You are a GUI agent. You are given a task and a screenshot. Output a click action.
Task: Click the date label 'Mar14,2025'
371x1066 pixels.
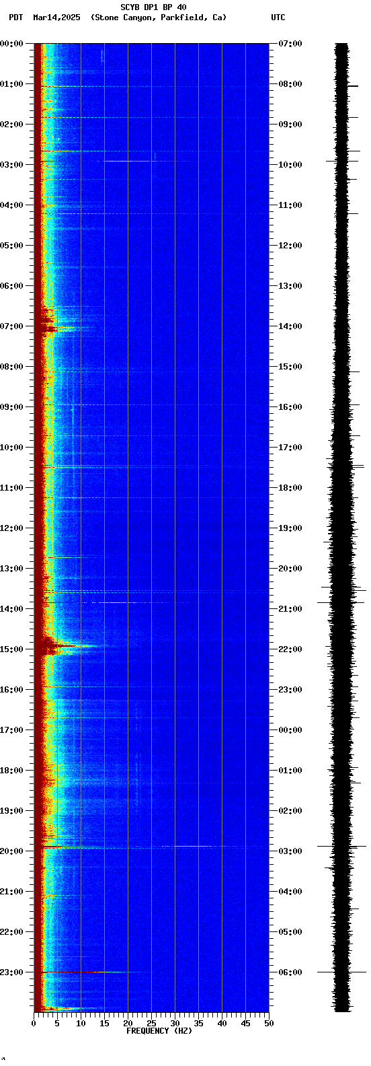point(56,17)
